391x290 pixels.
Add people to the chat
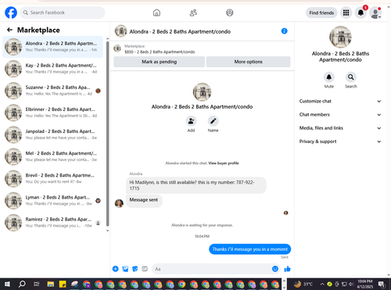pos(191,121)
